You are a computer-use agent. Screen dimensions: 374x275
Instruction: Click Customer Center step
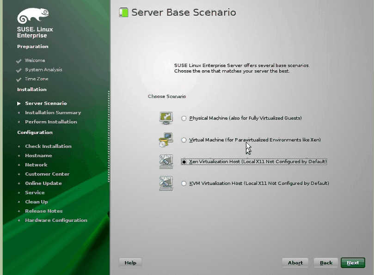(47, 174)
